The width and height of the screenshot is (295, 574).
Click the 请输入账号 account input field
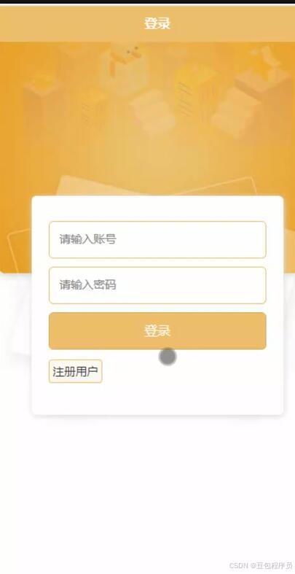pos(157,239)
